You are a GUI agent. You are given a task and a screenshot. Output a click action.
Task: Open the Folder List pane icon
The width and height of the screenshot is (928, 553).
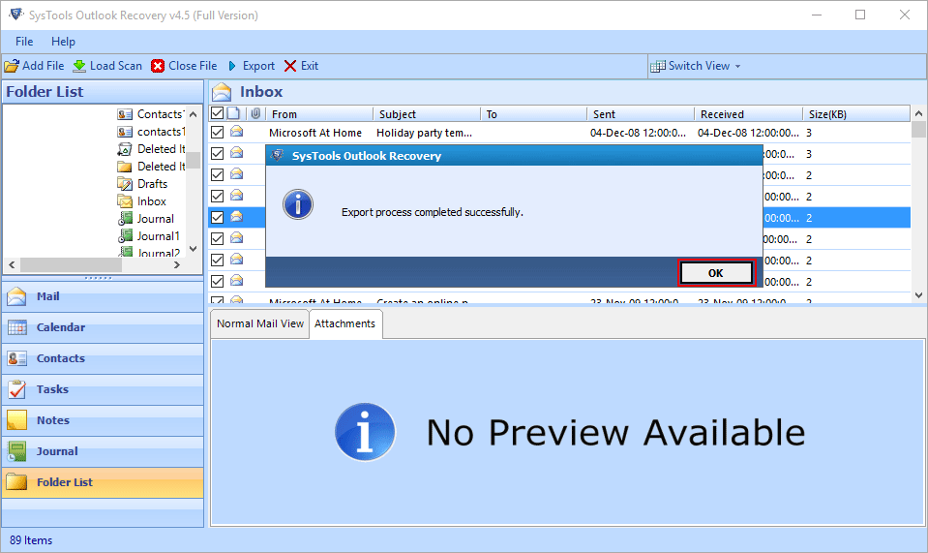point(16,482)
